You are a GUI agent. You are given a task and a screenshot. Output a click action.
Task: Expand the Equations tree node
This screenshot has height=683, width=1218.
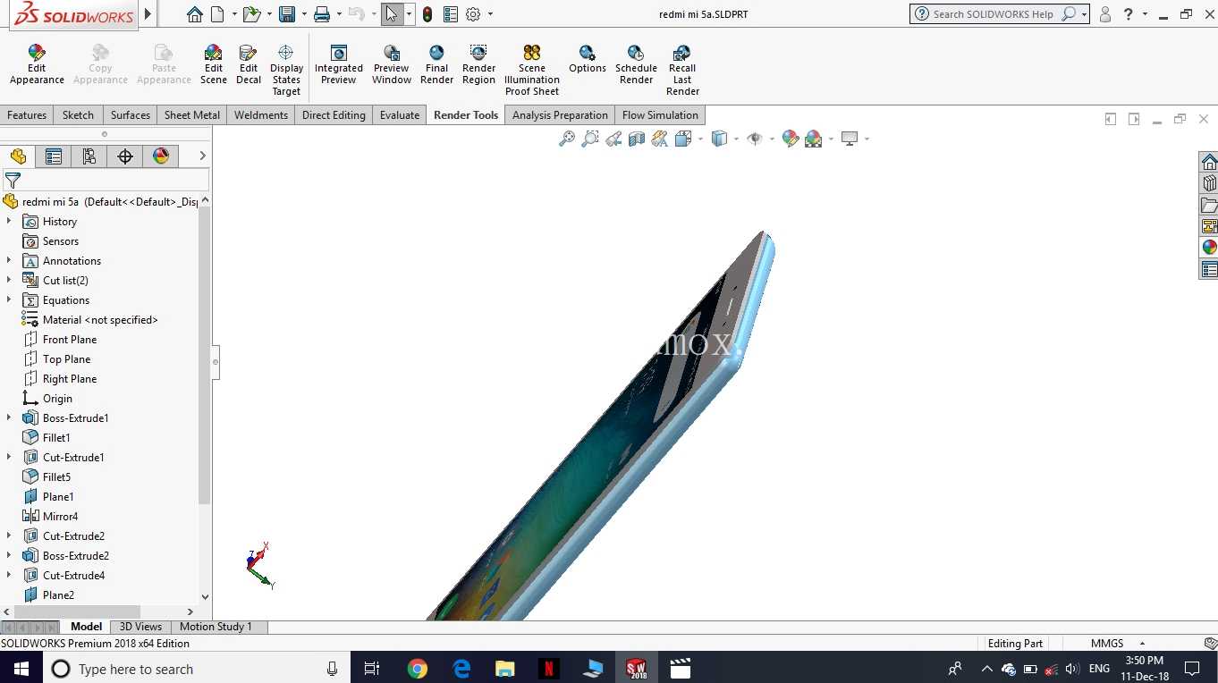9,299
